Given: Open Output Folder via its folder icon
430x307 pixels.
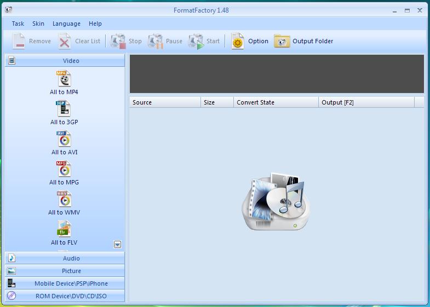Looking at the screenshot, I should (x=282, y=41).
